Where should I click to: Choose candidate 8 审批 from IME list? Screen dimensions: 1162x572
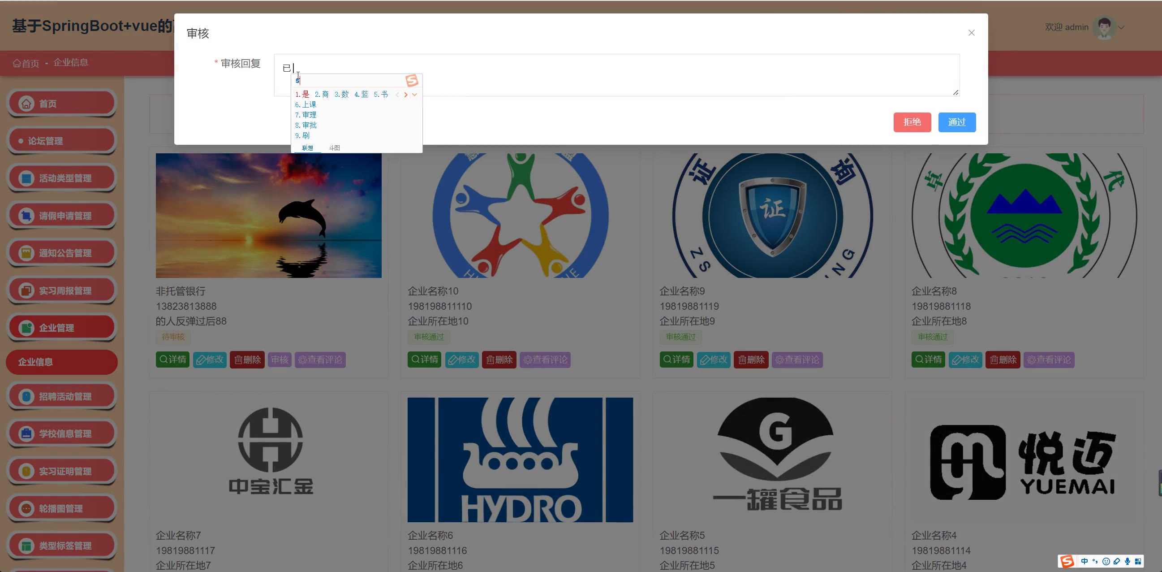pos(306,125)
